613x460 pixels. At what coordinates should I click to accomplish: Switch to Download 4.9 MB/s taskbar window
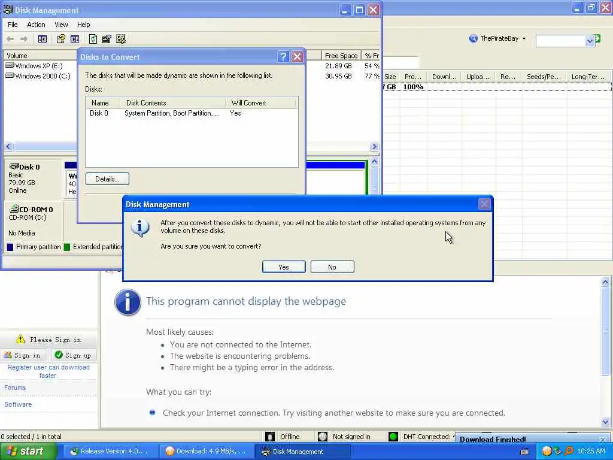(x=206, y=452)
